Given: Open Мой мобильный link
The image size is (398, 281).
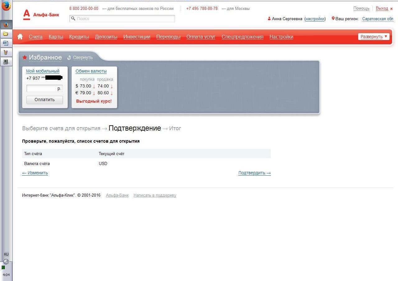Looking at the screenshot, I should pyautogui.click(x=43, y=71).
